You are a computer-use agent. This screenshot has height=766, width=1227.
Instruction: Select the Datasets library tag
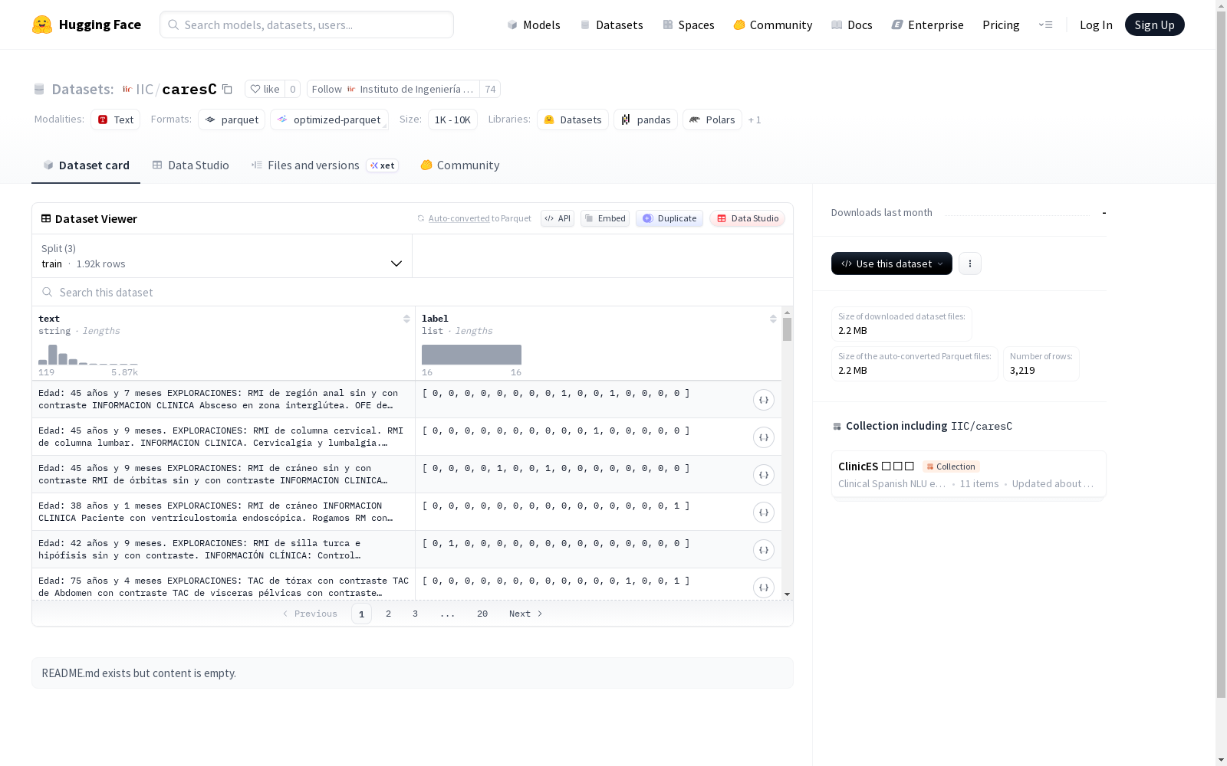573,119
